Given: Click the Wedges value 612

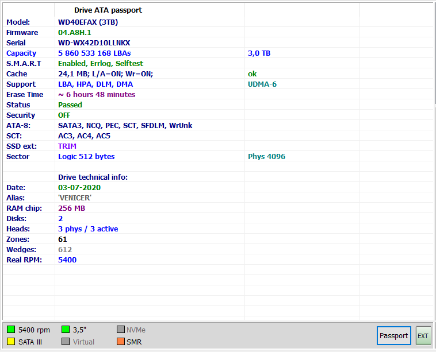Looking at the screenshot, I should [65, 249].
